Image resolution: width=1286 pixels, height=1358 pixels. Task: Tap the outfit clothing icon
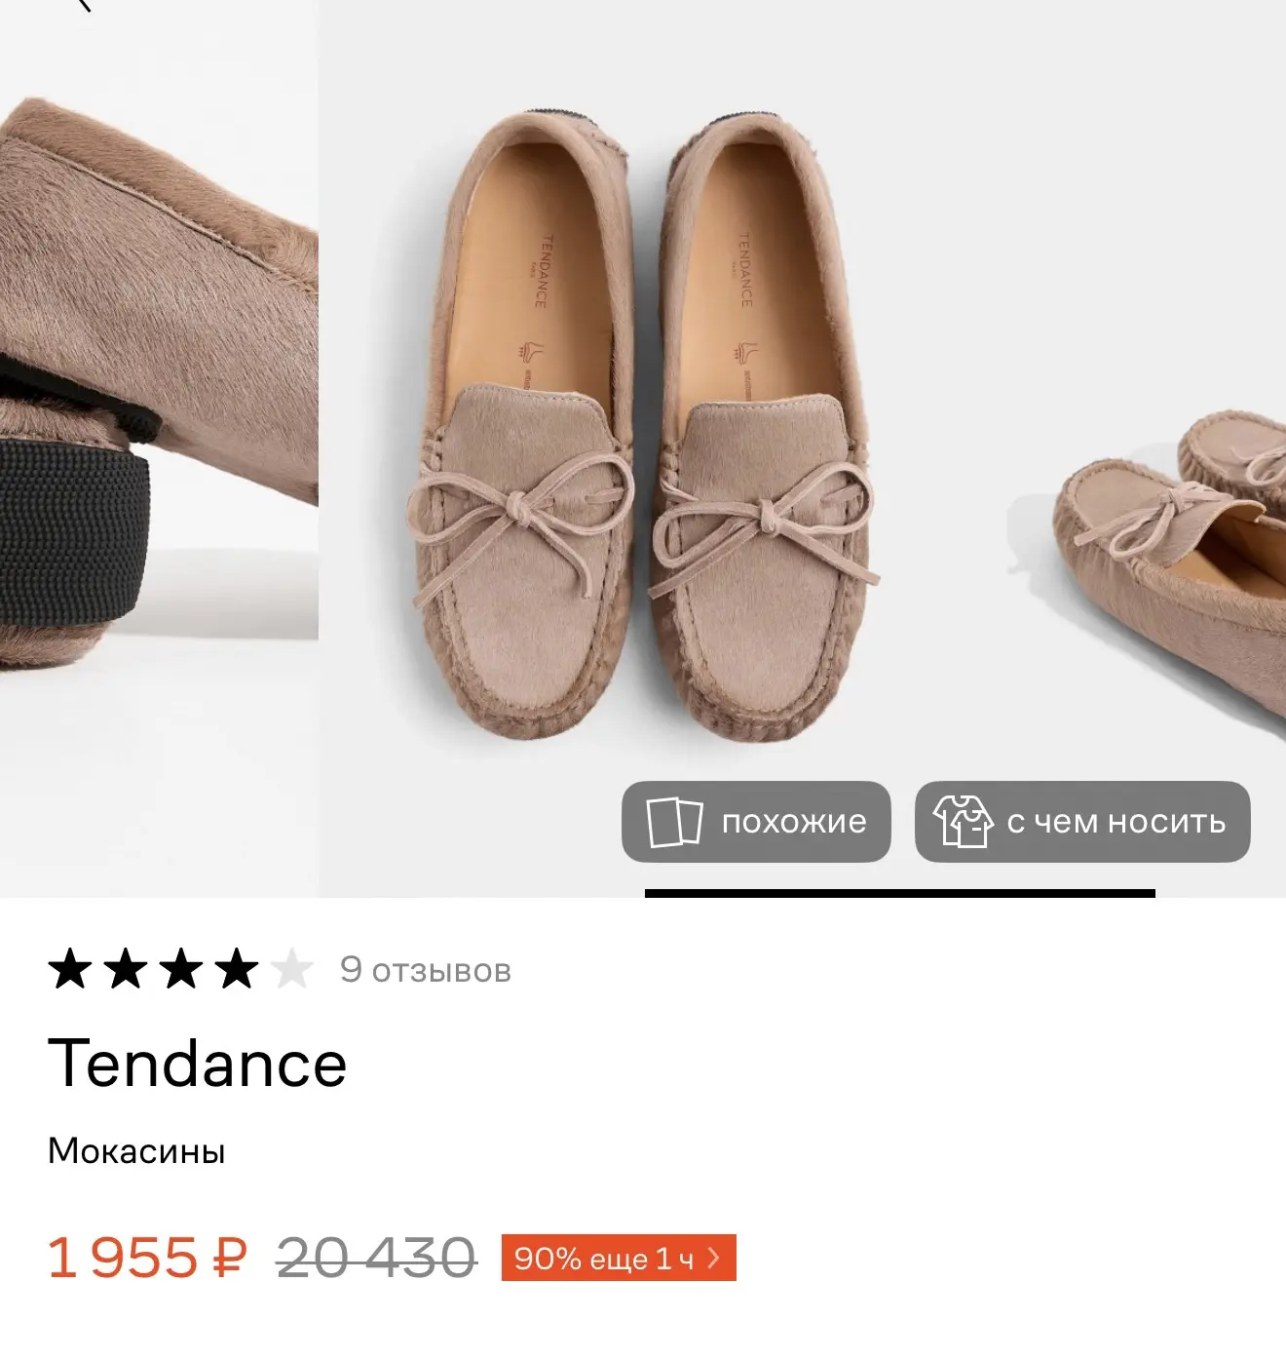[963, 822]
